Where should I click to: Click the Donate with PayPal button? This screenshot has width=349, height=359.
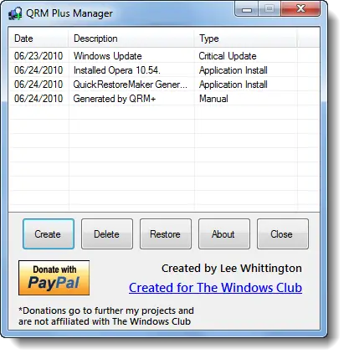(x=54, y=278)
